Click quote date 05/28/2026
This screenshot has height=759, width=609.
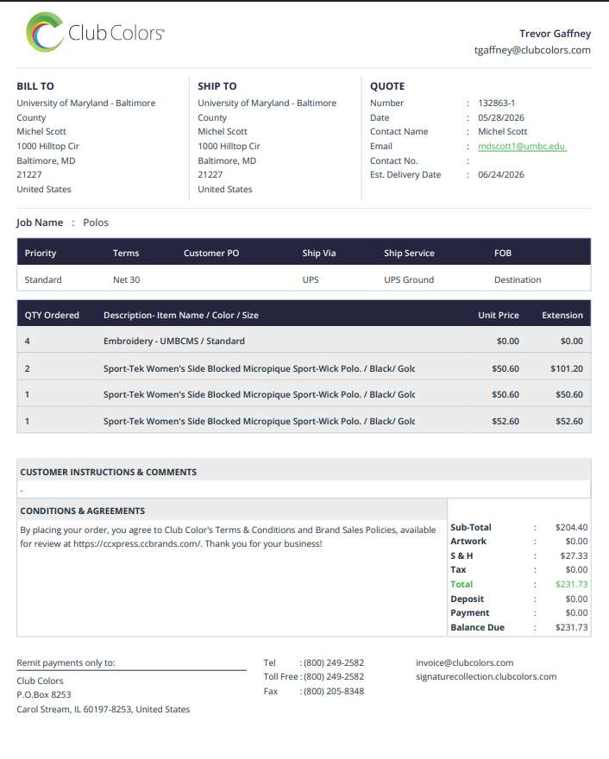(x=500, y=117)
